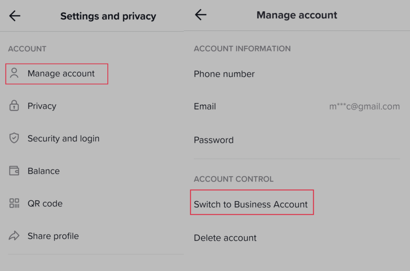
Task: Open the Balance entry
Action: point(92,171)
